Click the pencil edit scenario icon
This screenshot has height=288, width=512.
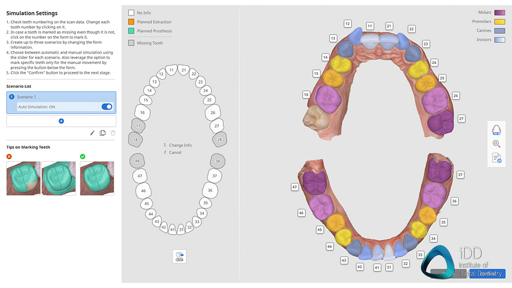point(92,133)
